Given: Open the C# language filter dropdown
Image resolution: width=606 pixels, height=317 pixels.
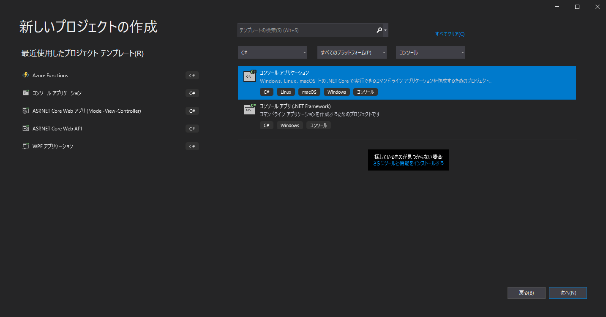Looking at the screenshot, I should (273, 52).
